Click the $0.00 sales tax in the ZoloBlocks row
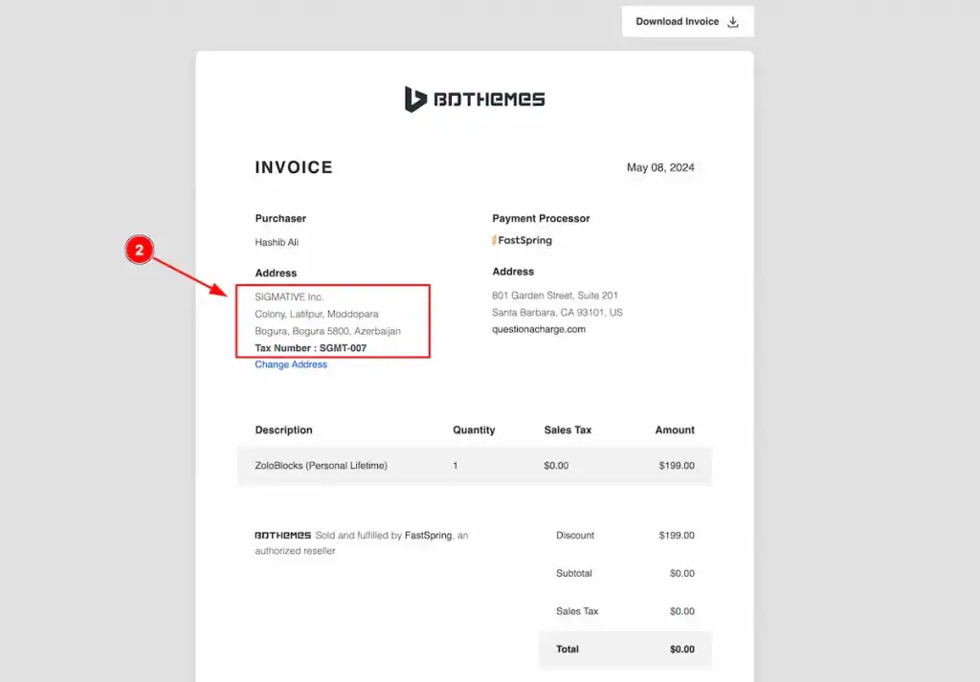The width and height of the screenshot is (980, 682). [556, 465]
